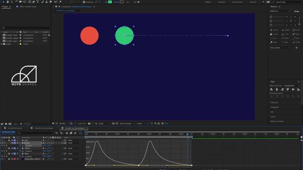This screenshot has width=303, height=170.
Task: Hide the Green layer eye toggle
Action: click(2, 143)
